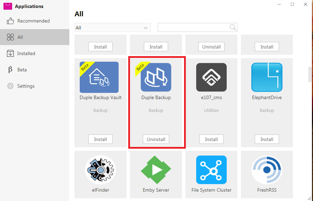The image size is (313, 201).
Task: Expand the All category dropdown
Action: (113, 27)
